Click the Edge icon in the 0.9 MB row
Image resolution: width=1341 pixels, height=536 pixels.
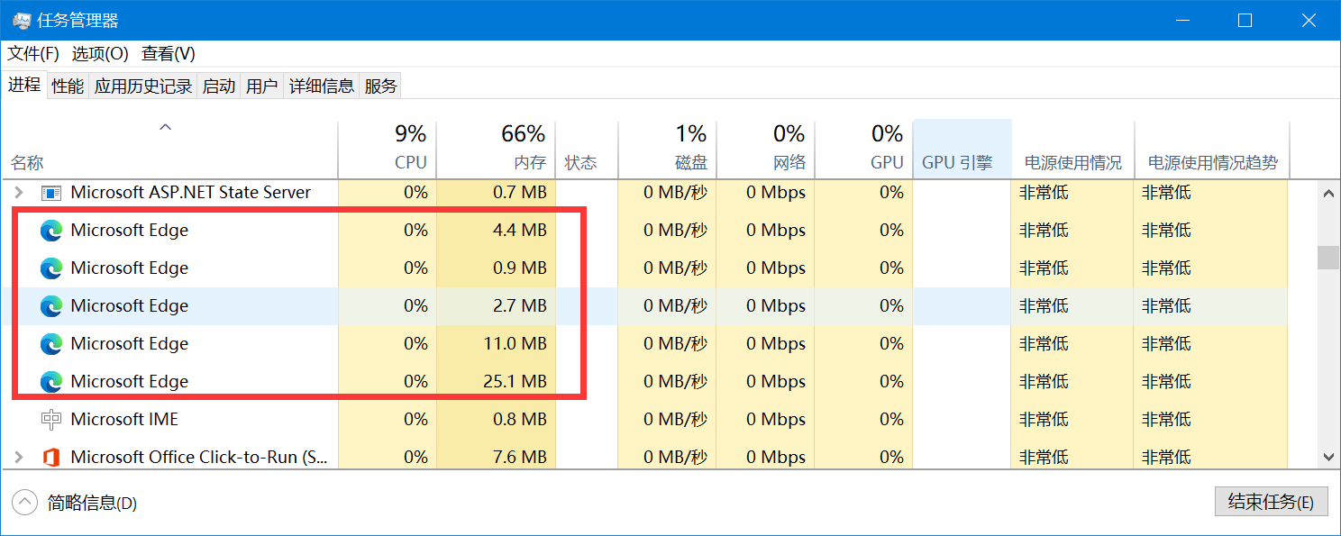[x=51, y=268]
